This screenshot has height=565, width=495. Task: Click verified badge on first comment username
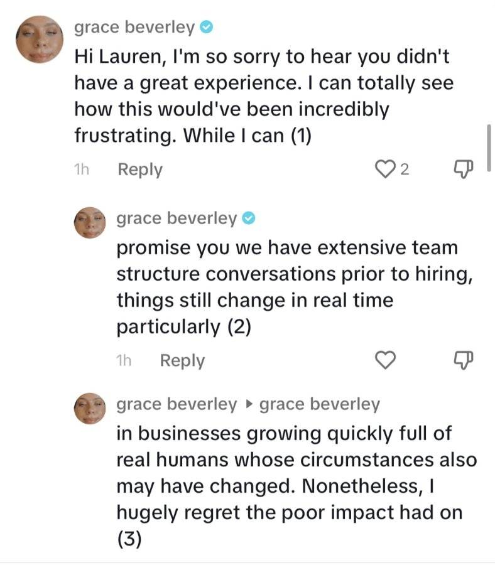(x=207, y=28)
